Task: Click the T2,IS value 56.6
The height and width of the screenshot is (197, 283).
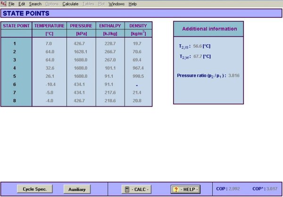Action: tap(198, 46)
